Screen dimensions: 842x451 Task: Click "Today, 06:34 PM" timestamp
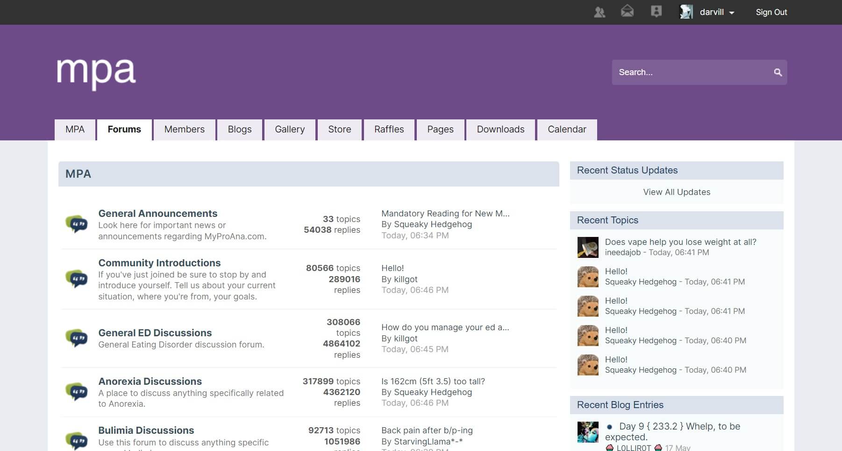point(415,236)
